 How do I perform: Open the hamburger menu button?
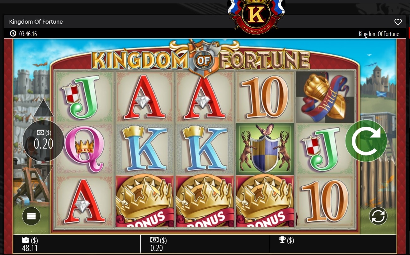31,216
